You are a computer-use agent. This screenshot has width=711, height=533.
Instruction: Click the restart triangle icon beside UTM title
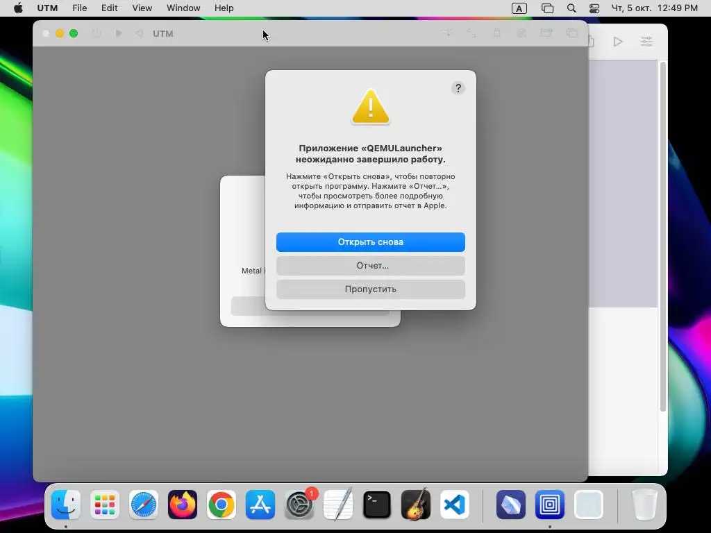[140, 33]
